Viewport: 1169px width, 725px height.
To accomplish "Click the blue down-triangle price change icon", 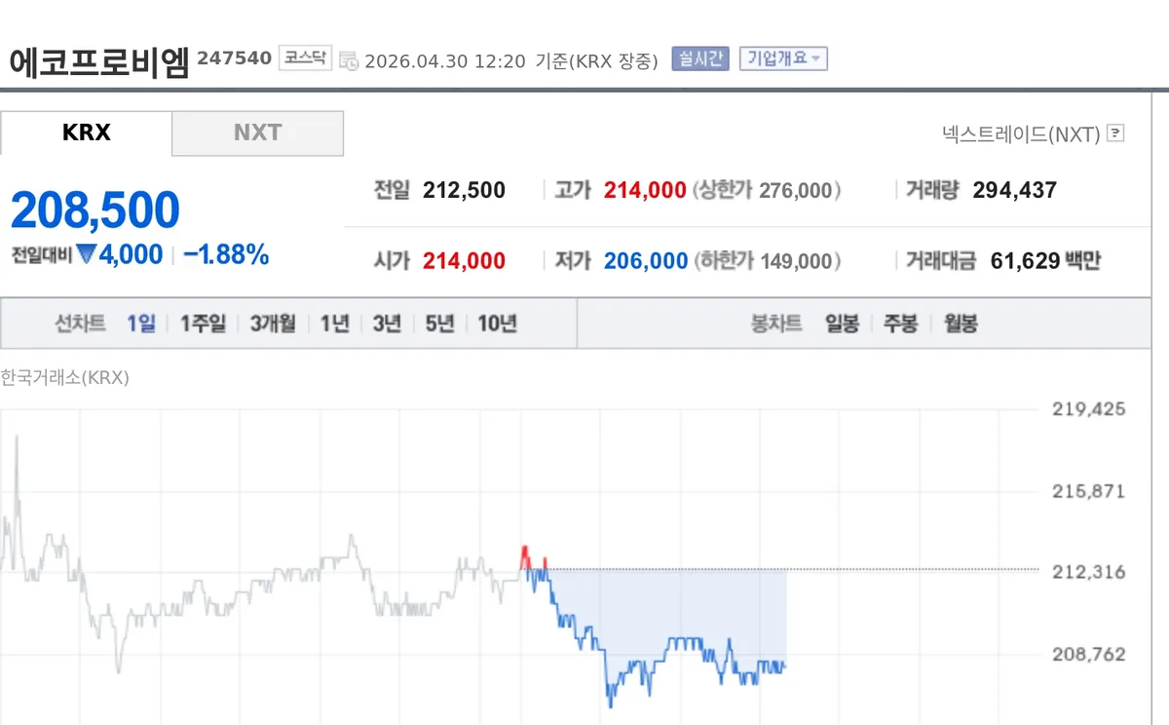I will [87, 255].
